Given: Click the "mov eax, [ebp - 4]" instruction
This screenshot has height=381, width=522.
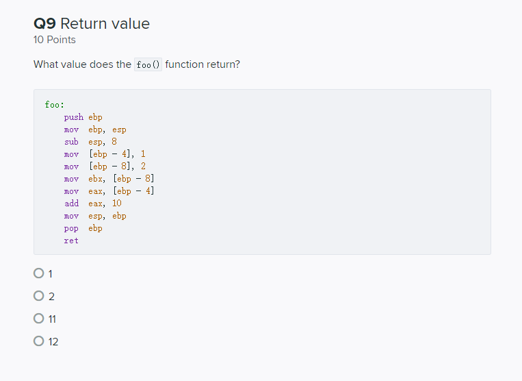Looking at the screenshot, I should (109, 191).
